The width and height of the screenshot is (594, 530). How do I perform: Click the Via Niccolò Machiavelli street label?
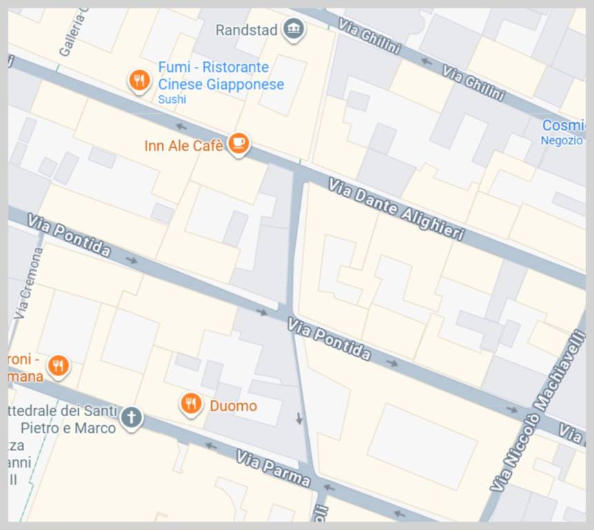pyautogui.click(x=538, y=411)
